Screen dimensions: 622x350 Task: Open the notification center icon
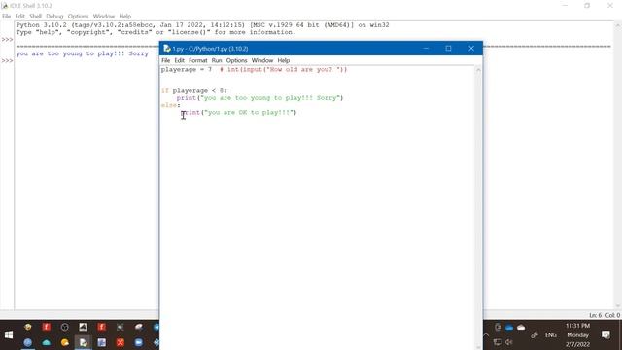(x=605, y=334)
